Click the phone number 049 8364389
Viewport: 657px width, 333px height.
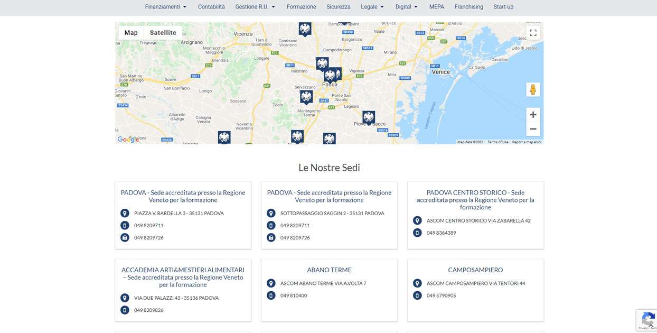(442, 233)
